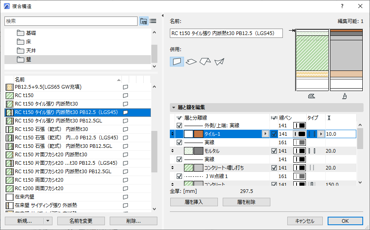Click the pen weight icon in タイル-1 row
Viewport: 370px width, 230px height.
coord(299,134)
